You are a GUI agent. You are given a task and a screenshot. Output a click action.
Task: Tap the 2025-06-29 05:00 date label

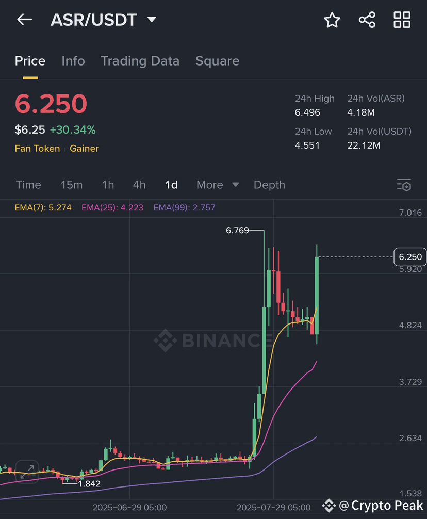coord(129,508)
